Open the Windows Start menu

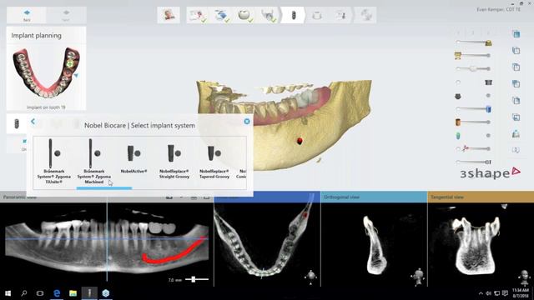[x=8, y=292]
